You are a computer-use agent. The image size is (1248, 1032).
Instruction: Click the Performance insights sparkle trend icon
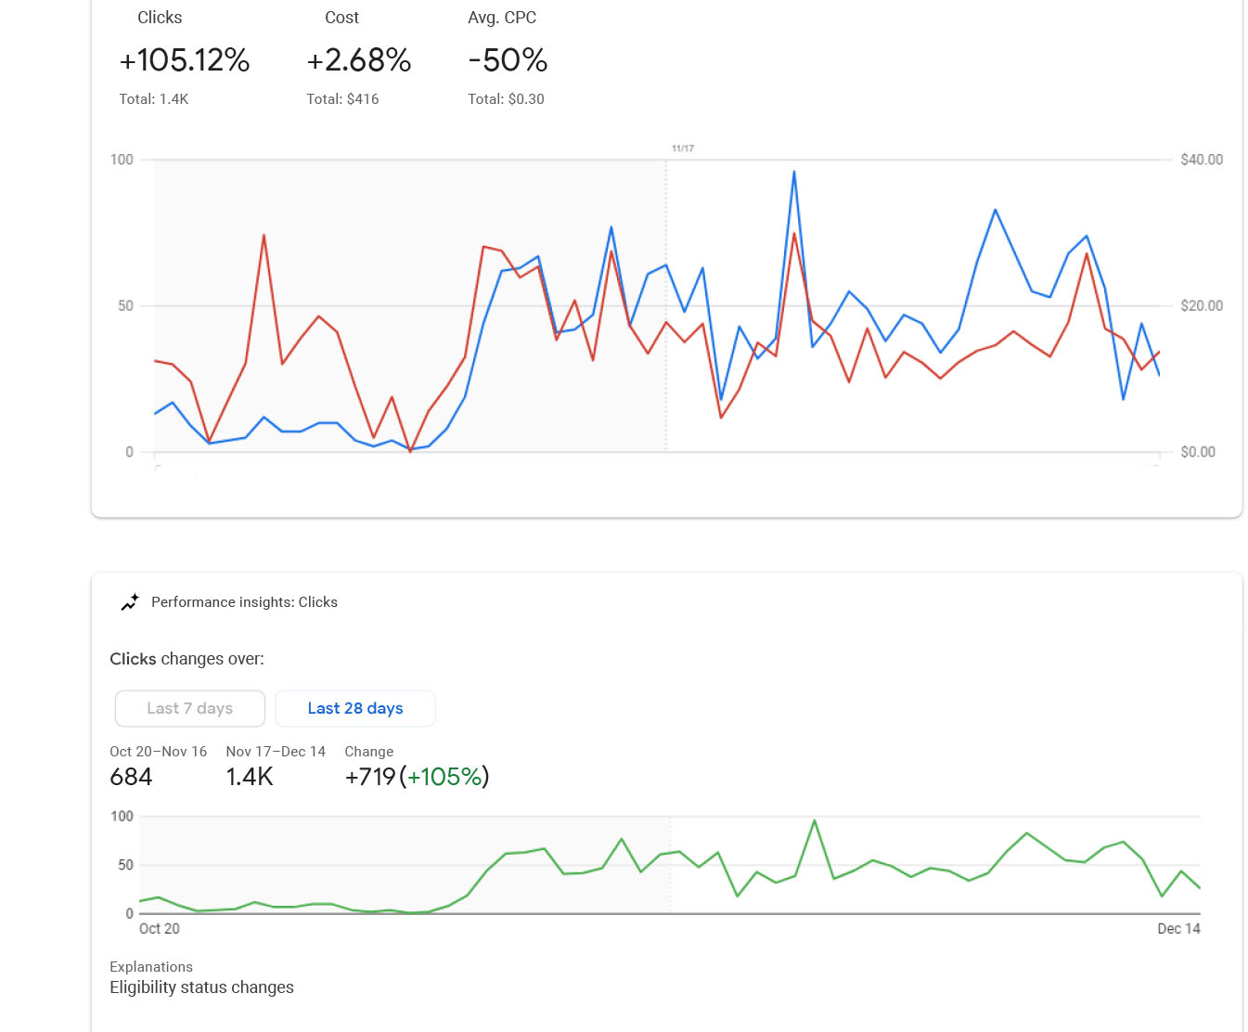click(x=130, y=602)
